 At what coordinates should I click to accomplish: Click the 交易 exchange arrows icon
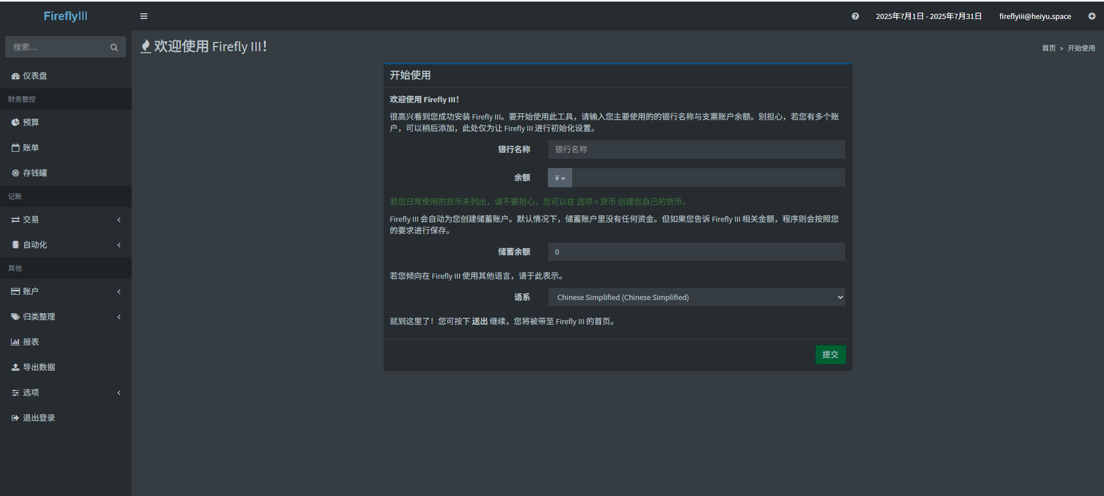[x=16, y=220]
